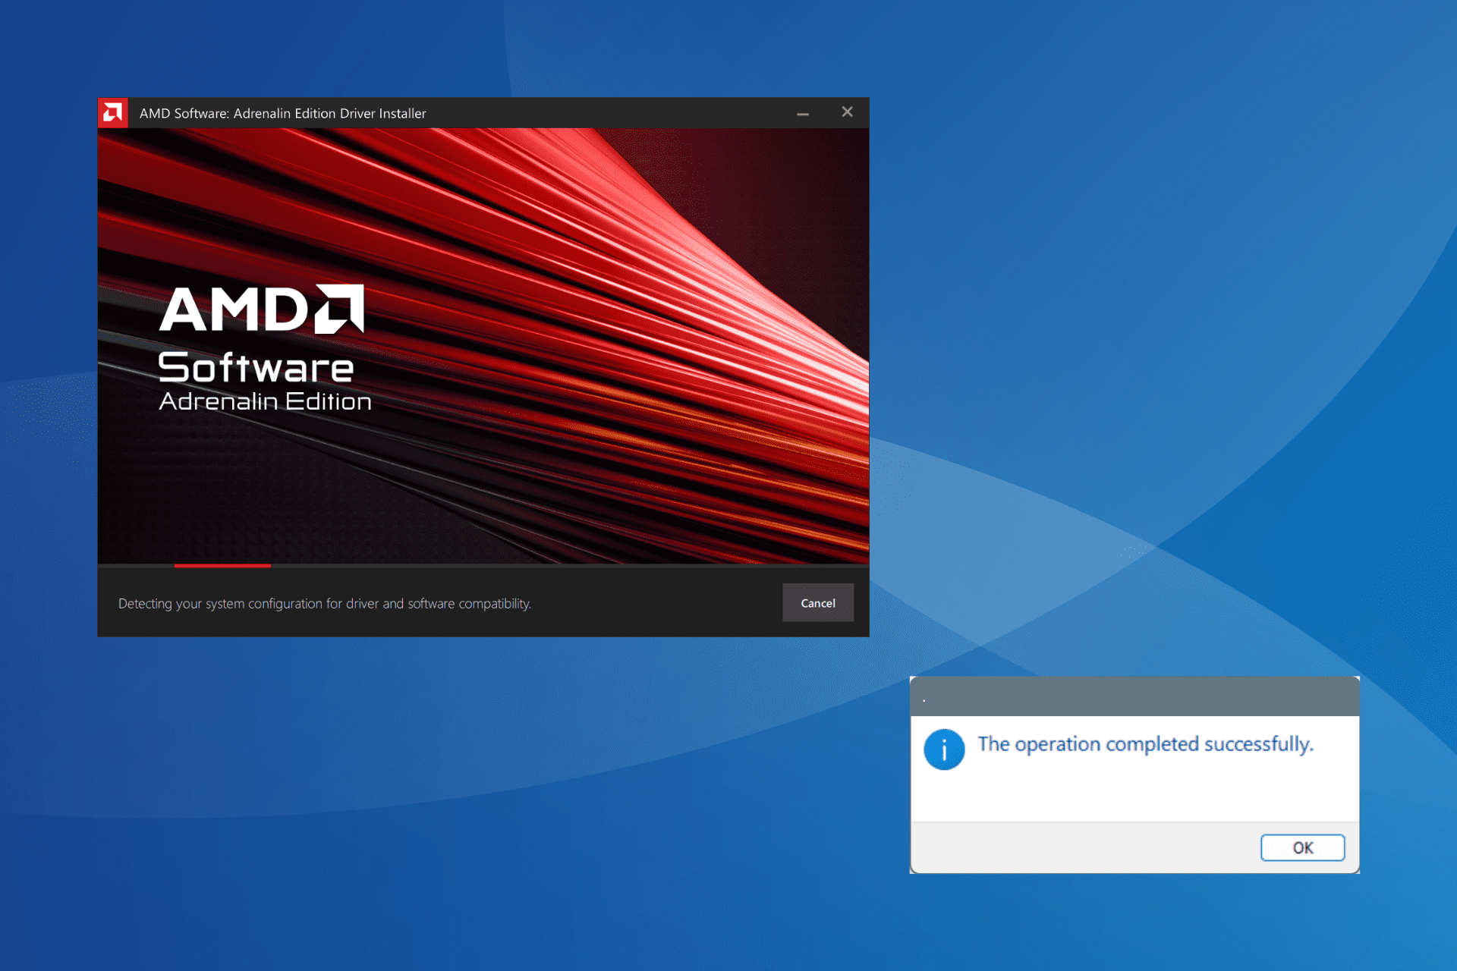Click the AMD logo icon in the title bar
1457x971 pixels.
(x=112, y=112)
